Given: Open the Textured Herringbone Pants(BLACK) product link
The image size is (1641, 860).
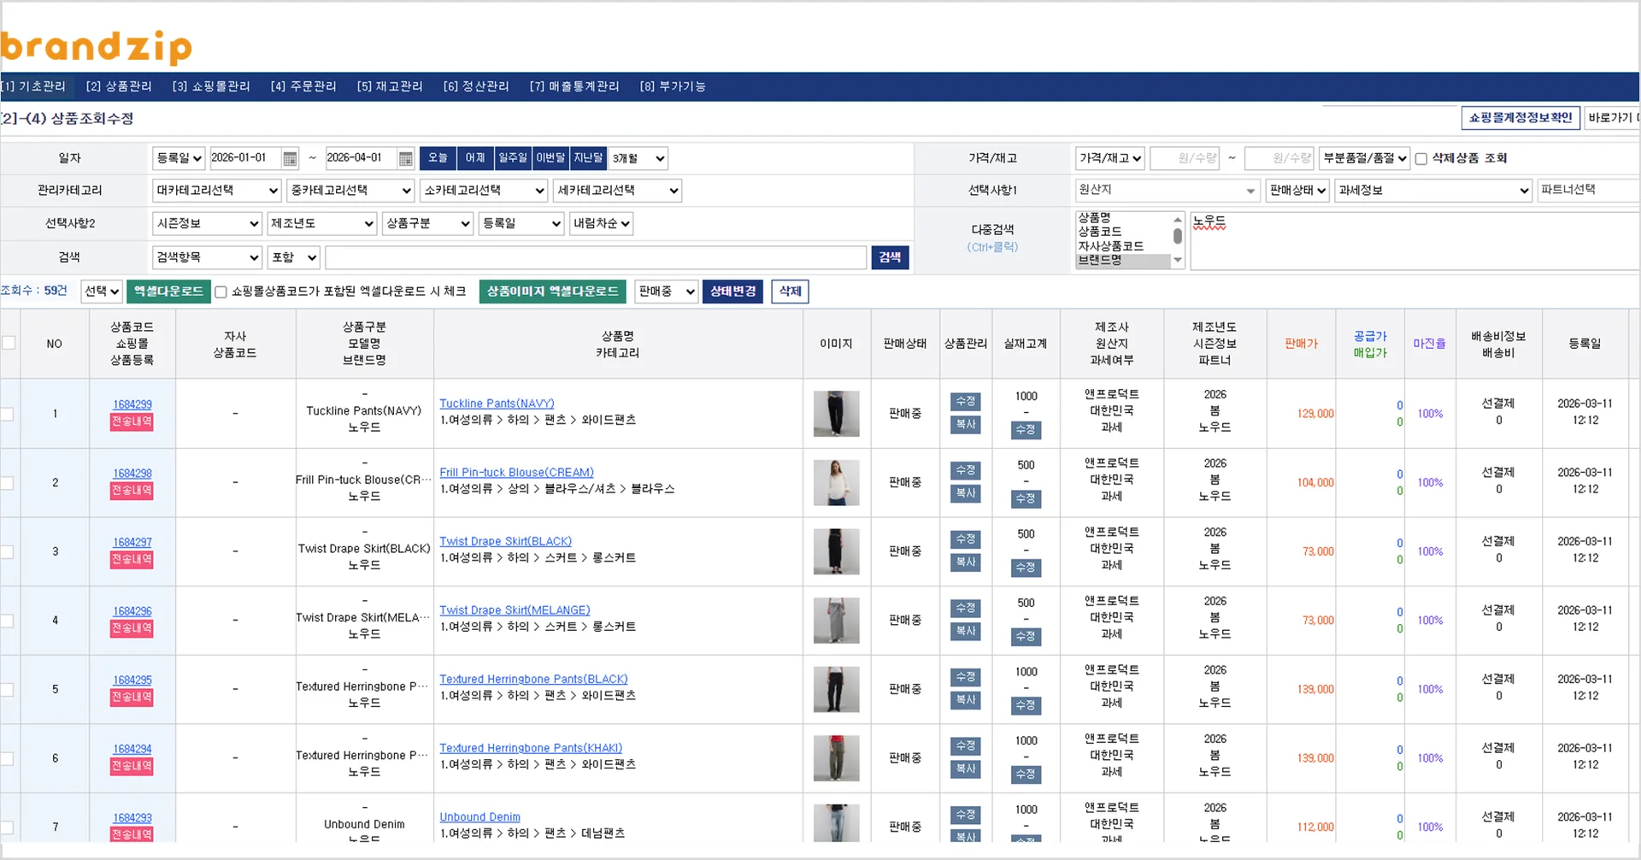Looking at the screenshot, I should [x=533, y=680].
